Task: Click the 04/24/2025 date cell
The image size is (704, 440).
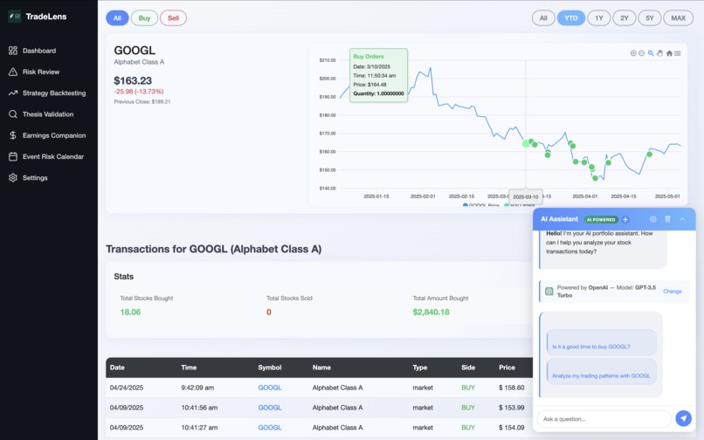Action: [x=127, y=388]
